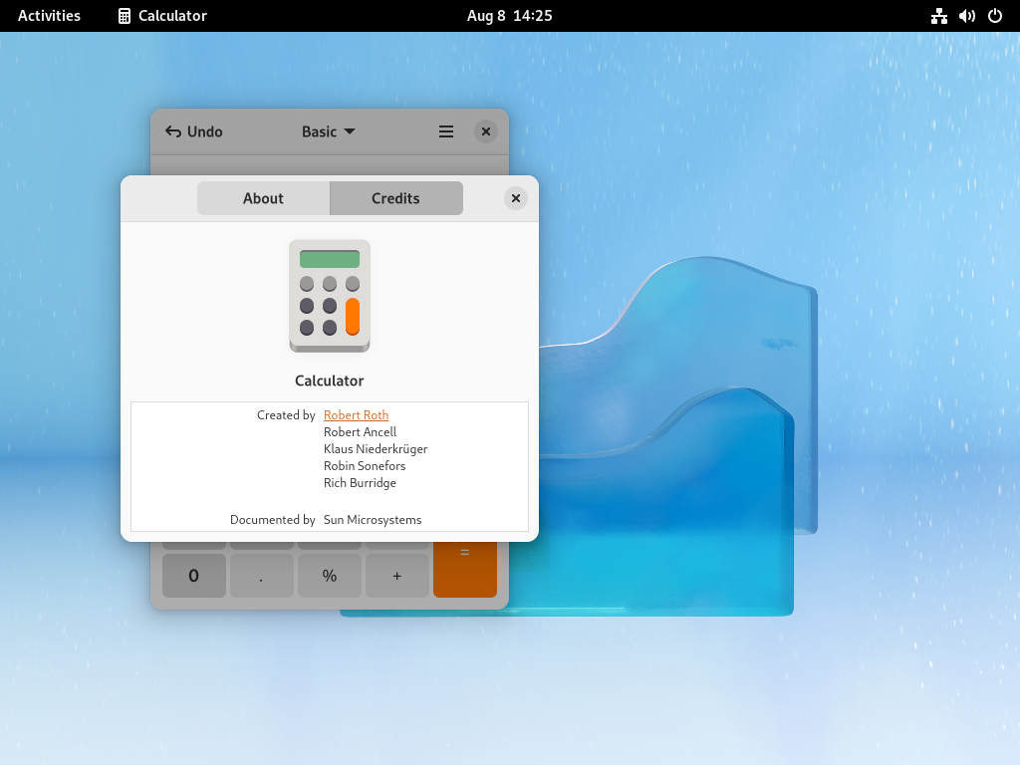Click the plus key
This screenshot has height=765, width=1020.
point(396,576)
